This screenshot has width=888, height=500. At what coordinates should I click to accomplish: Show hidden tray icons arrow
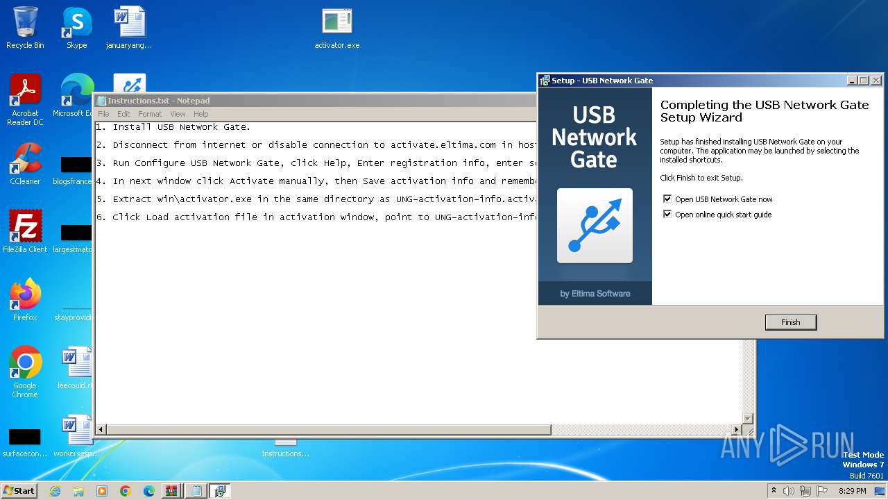(x=774, y=490)
